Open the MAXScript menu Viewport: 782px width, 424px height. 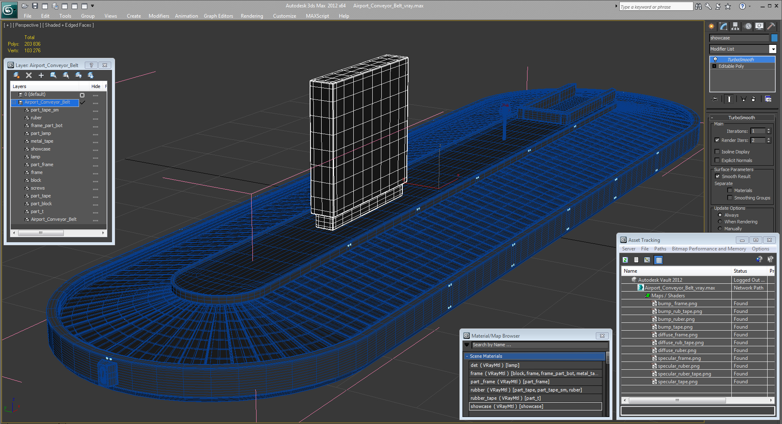pyautogui.click(x=317, y=16)
